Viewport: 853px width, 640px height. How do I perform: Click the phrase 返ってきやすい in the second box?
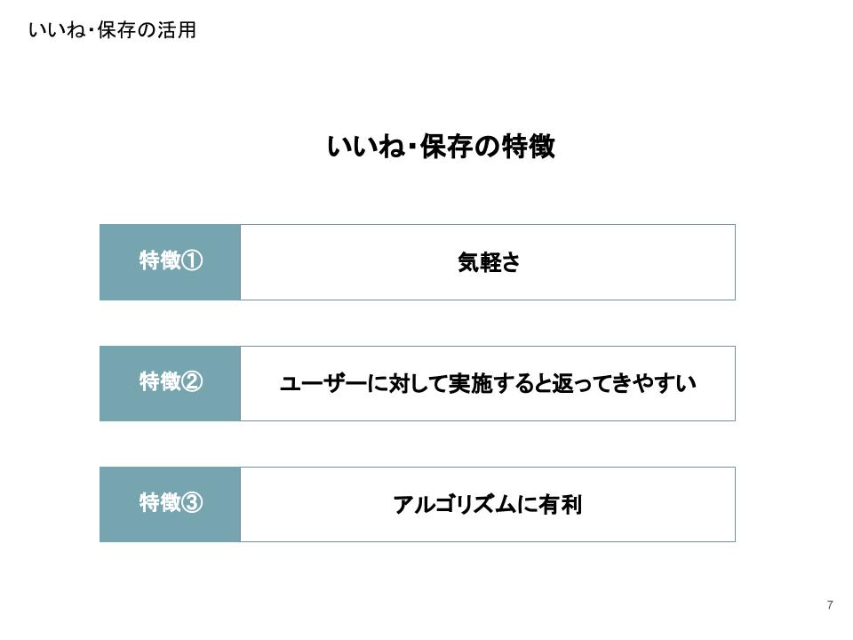(624, 384)
